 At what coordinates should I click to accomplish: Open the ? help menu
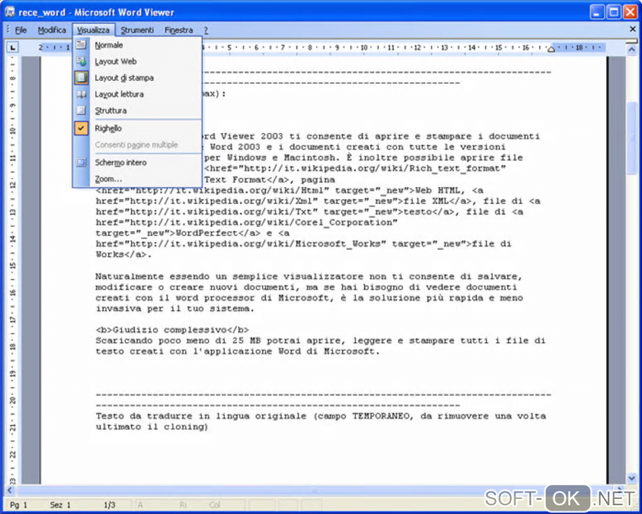[206, 30]
